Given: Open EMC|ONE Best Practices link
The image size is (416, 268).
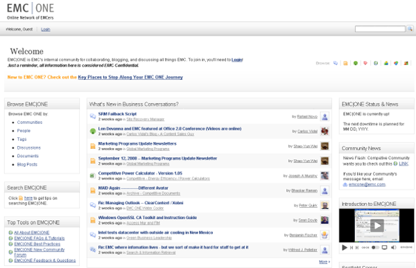Looking at the screenshot, I should click(x=37, y=244).
